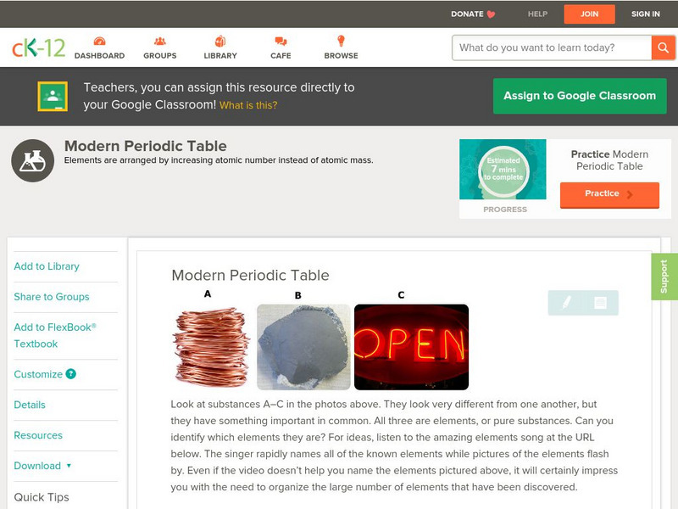The image size is (678, 509).
Task: Open the 'What is this?' link
Action: (x=248, y=105)
